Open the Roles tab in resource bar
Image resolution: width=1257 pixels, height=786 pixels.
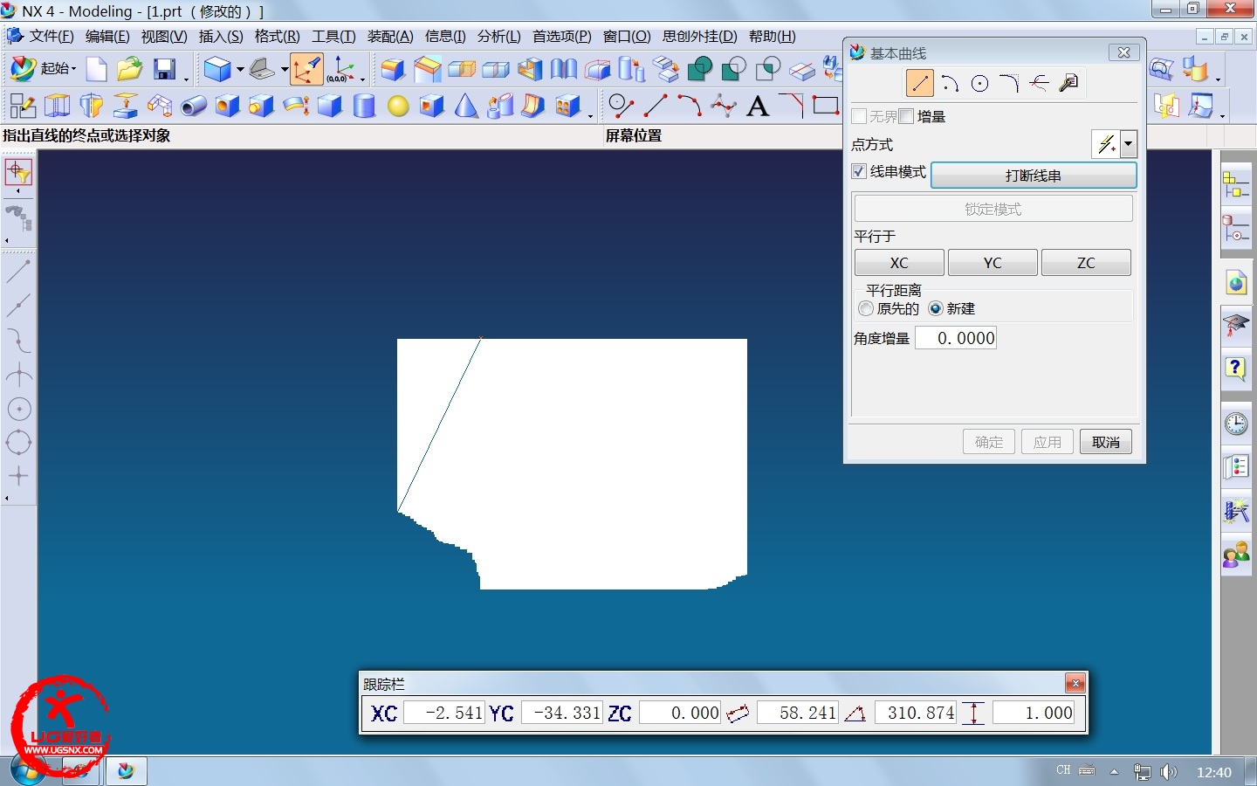click(1235, 555)
